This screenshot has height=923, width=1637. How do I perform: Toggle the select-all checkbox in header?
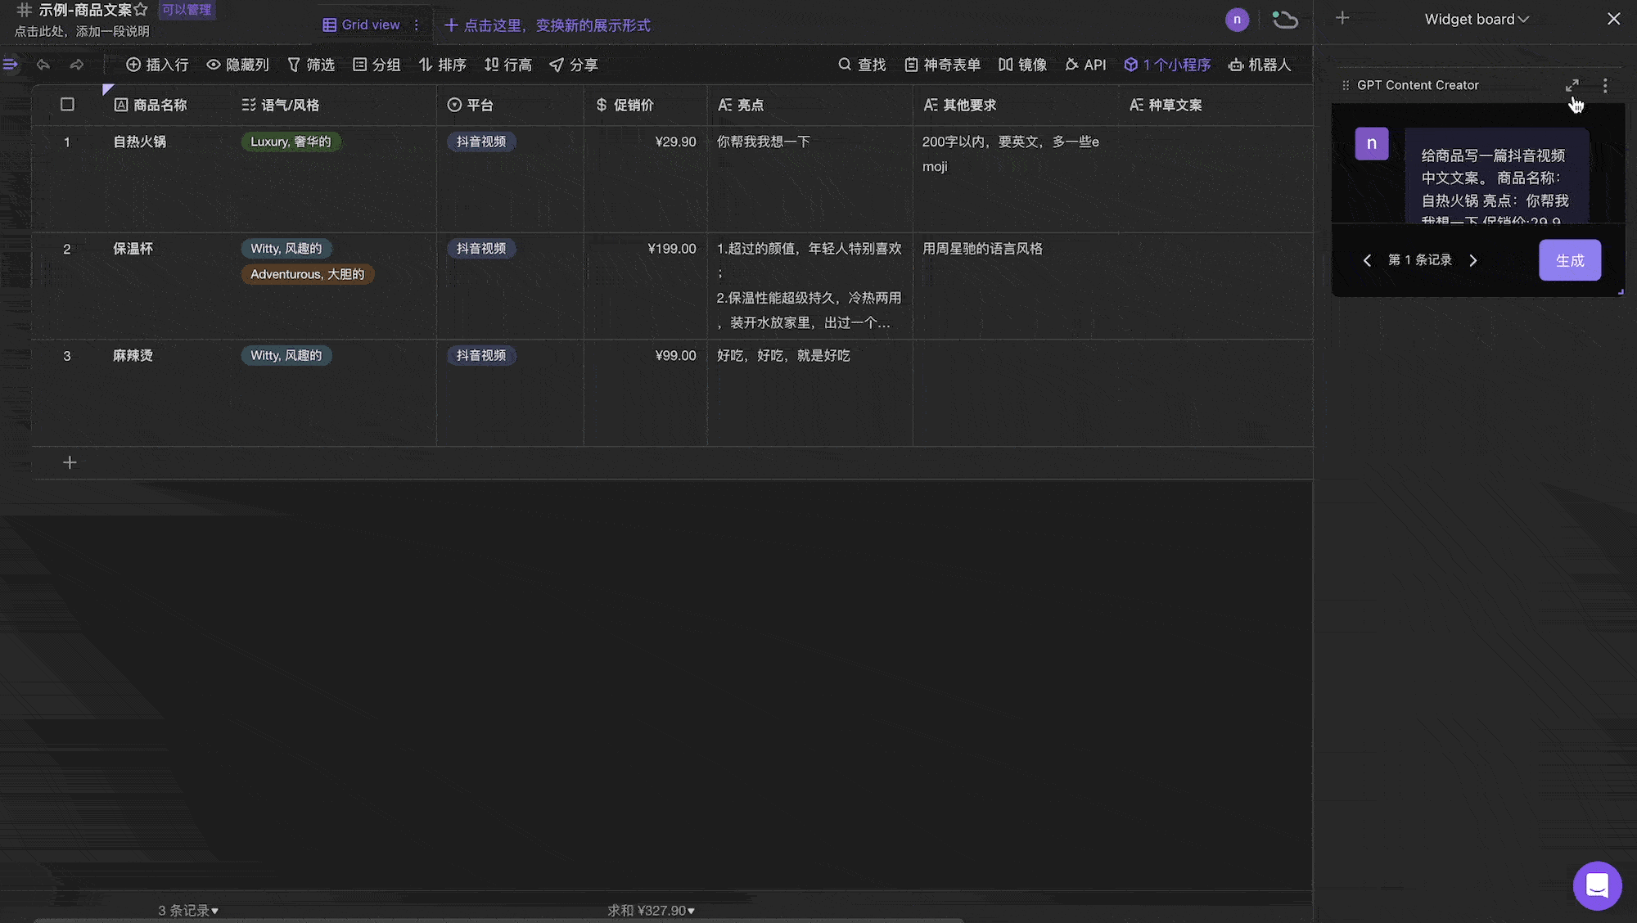point(67,105)
